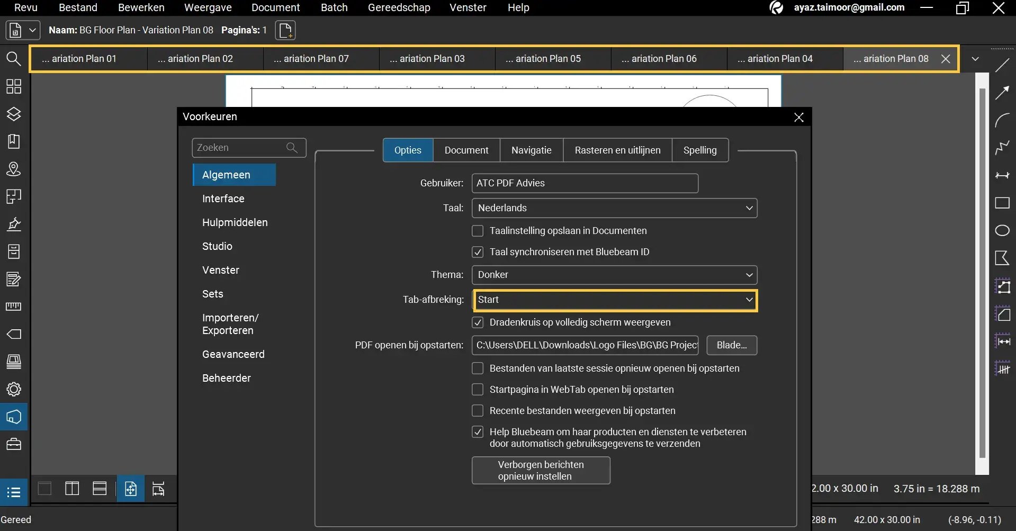Select the Hulpmiddelen preferences category

coord(234,222)
